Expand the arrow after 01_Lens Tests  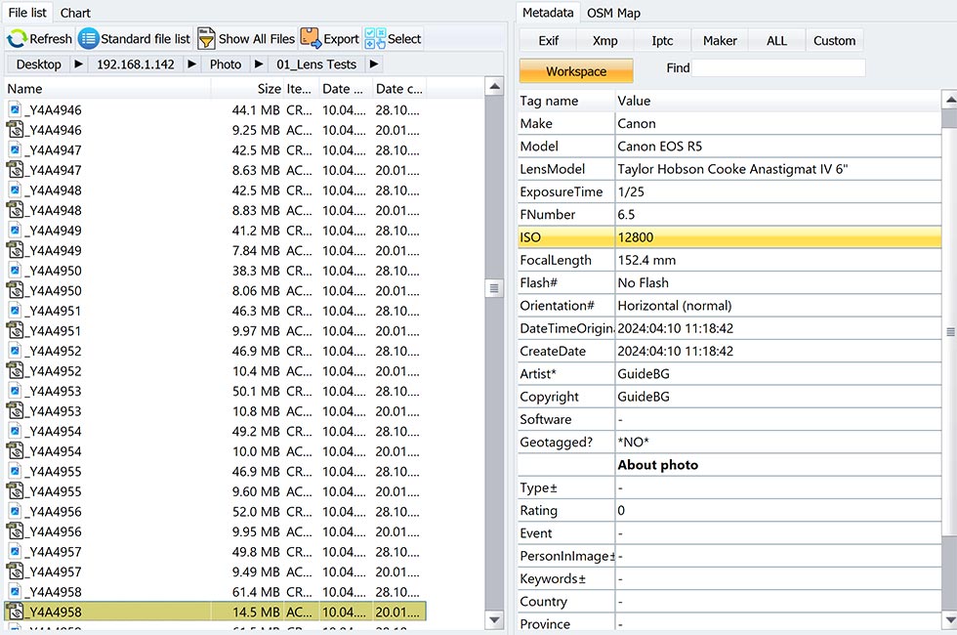pos(373,64)
